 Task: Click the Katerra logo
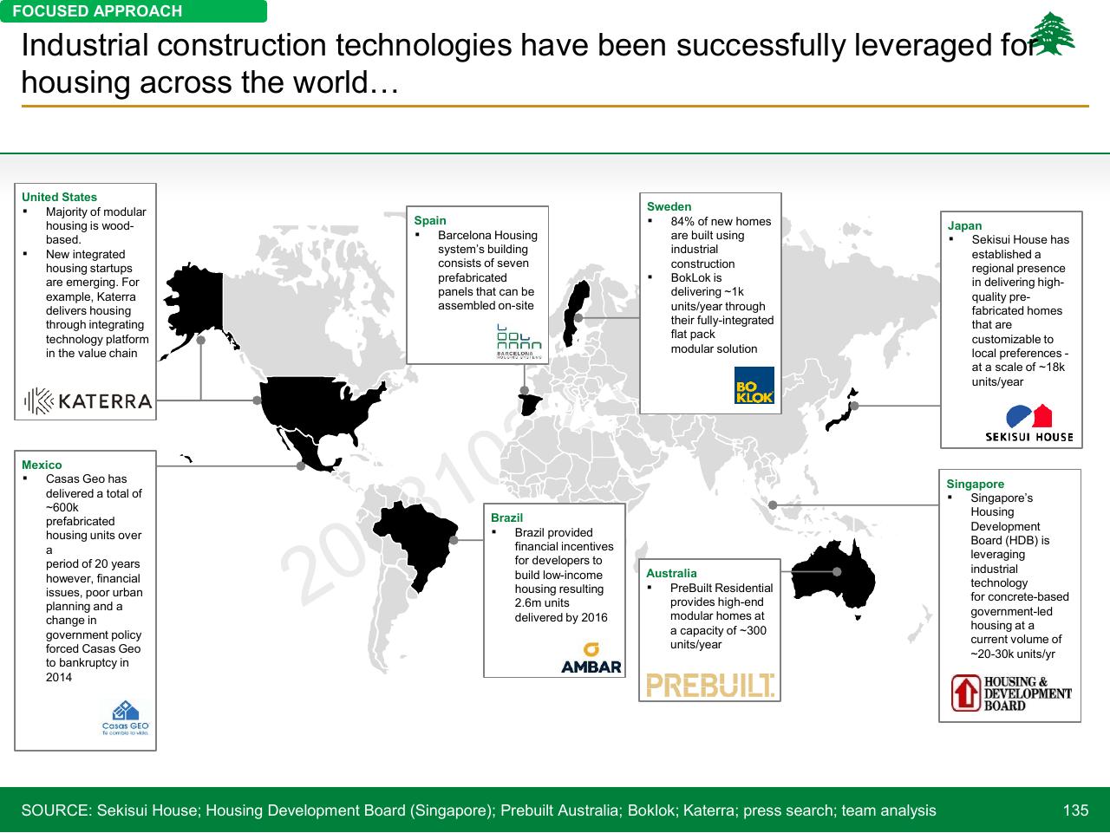87,400
